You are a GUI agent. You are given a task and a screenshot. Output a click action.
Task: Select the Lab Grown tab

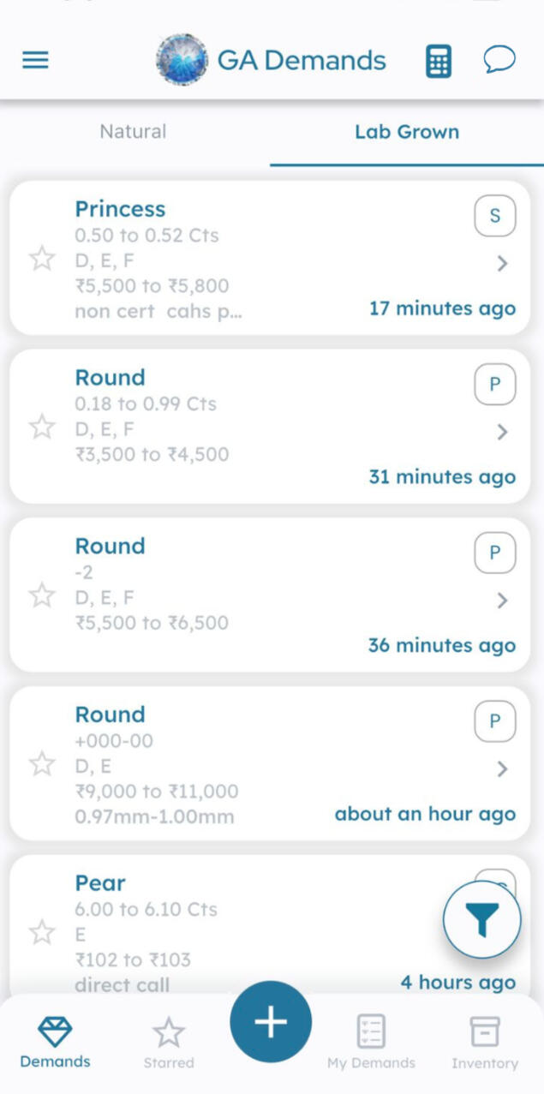(x=407, y=132)
